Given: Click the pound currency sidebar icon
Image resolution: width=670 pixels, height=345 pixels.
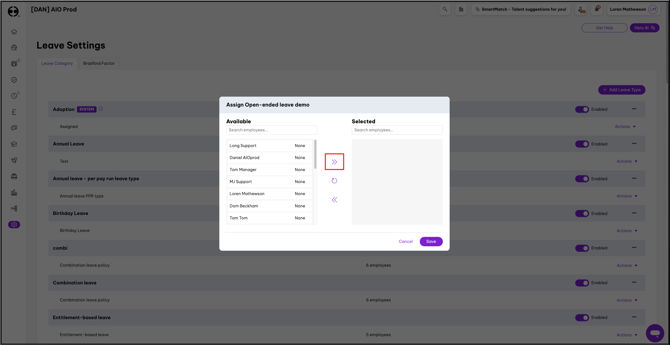Looking at the screenshot, I should point(14,112).
